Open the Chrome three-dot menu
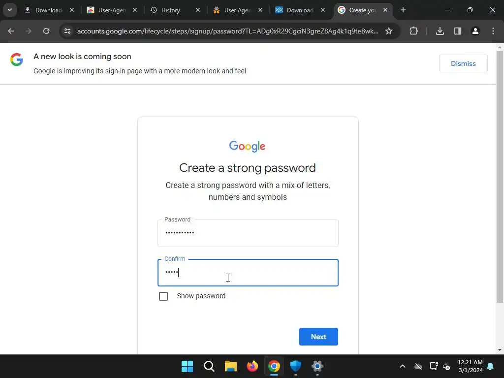Screen dimensions: 504x378 coord(493,31)
